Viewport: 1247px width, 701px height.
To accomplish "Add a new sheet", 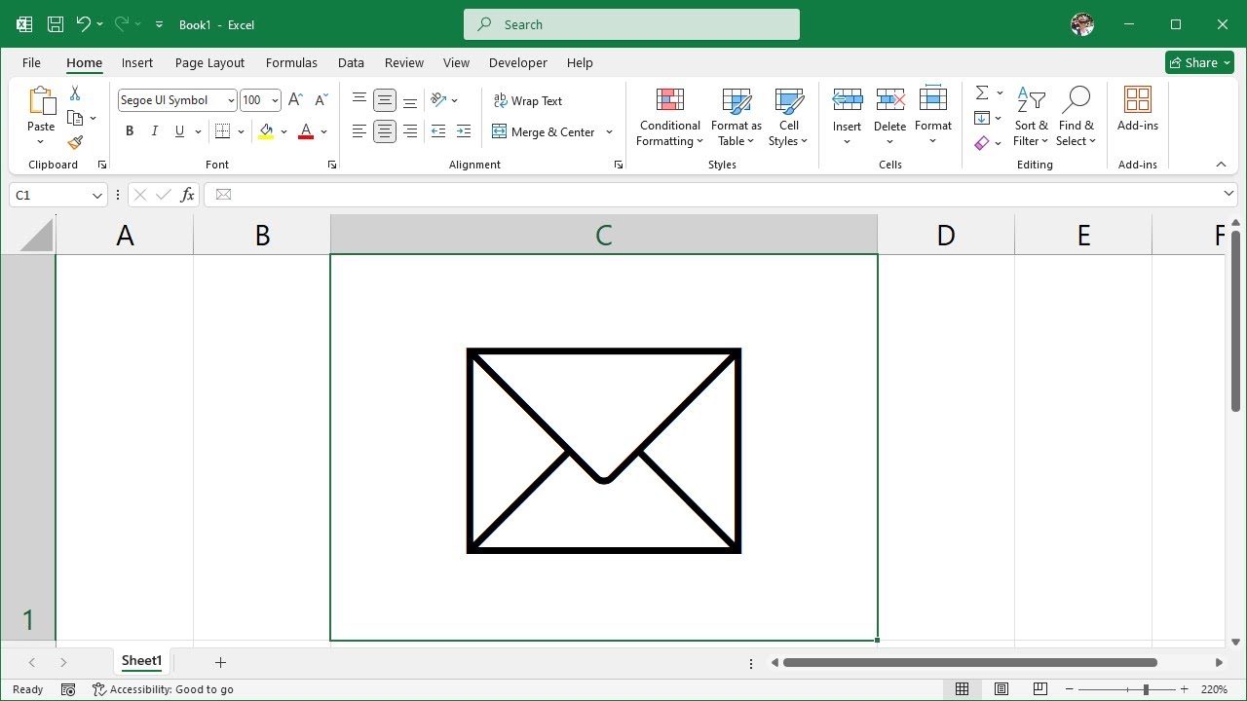I will (220, 662).
